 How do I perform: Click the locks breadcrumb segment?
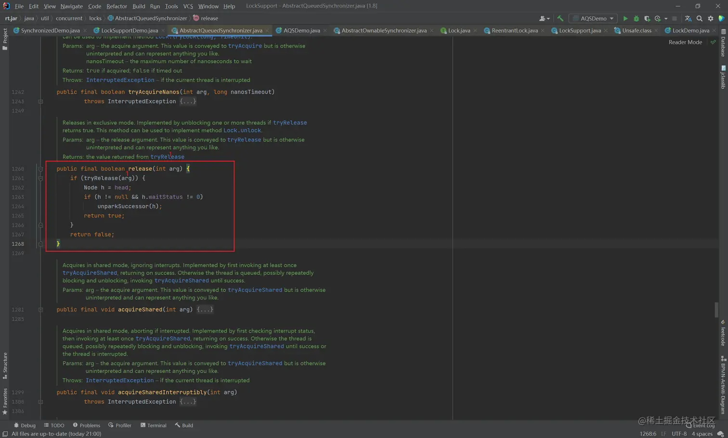click(x=95, y=18)
